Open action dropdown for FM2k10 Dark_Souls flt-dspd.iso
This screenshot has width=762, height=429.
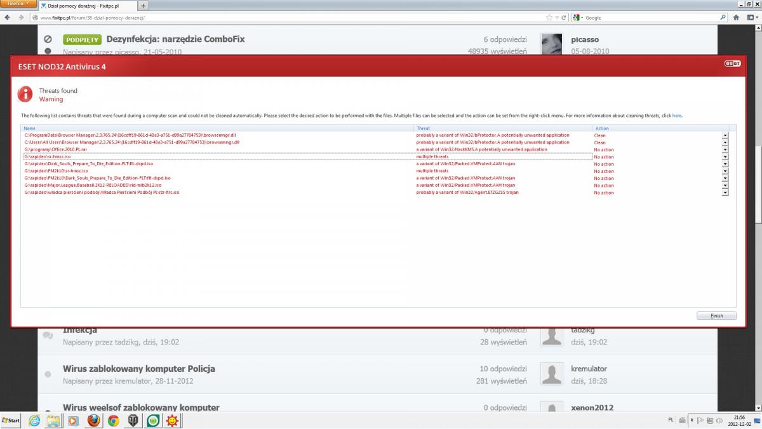pos(725,178)
